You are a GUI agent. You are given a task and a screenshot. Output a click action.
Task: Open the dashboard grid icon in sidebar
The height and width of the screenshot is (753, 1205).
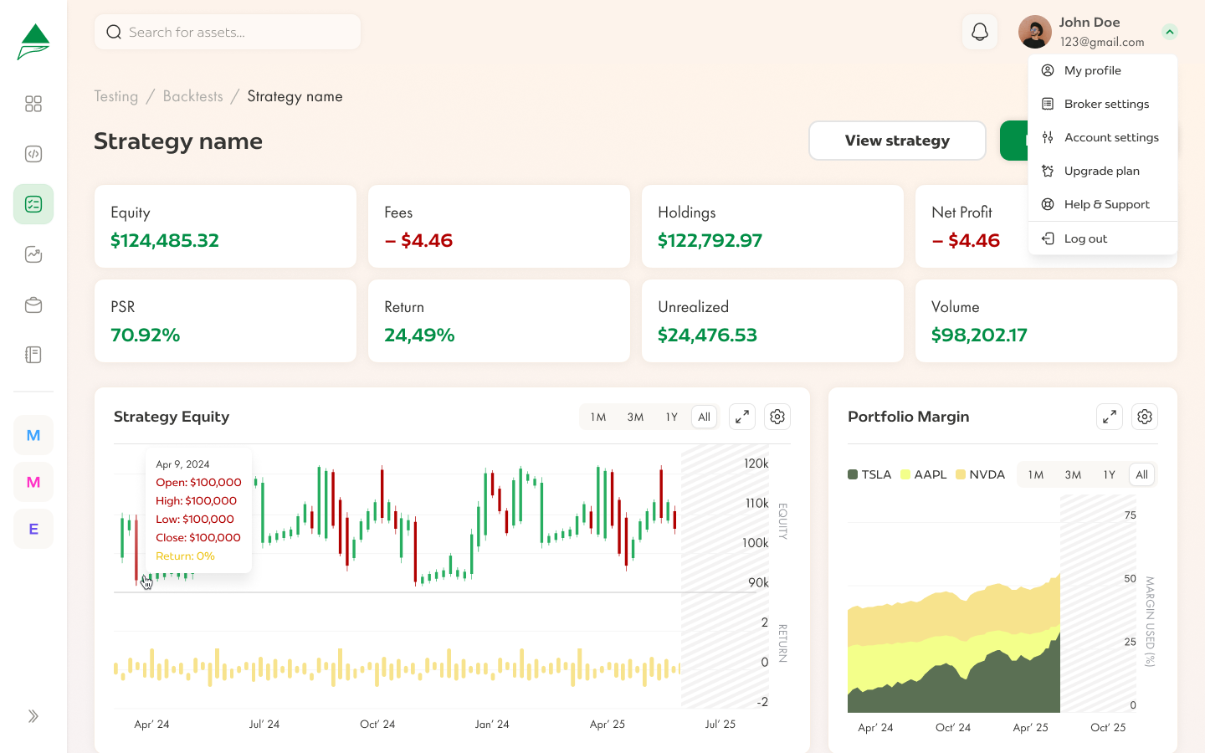33,104
